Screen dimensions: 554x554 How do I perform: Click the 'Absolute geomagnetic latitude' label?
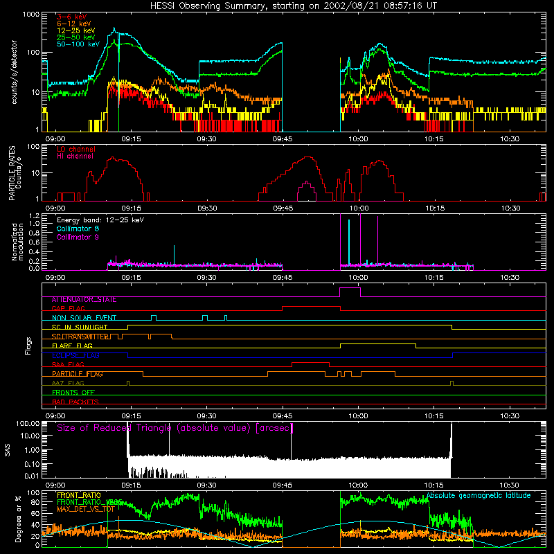[x=479, y=495]
